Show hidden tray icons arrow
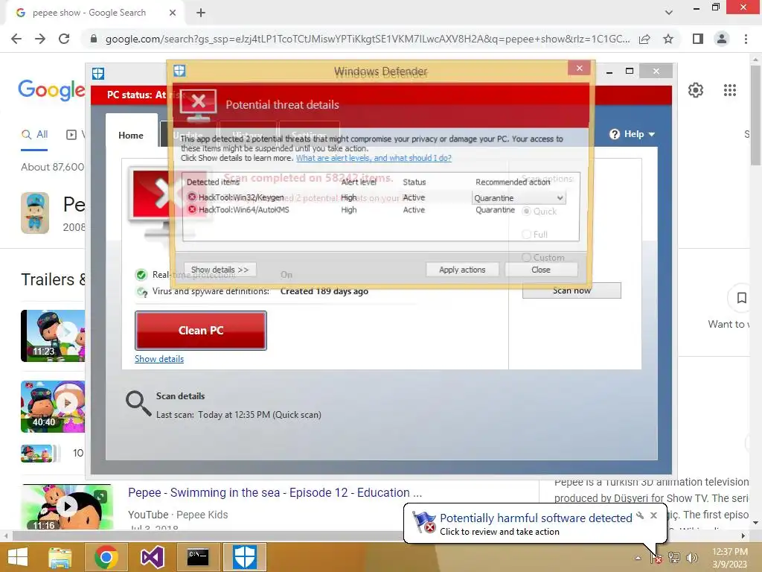The height and width of the screenshot is (572, 762). pos(638,558)
